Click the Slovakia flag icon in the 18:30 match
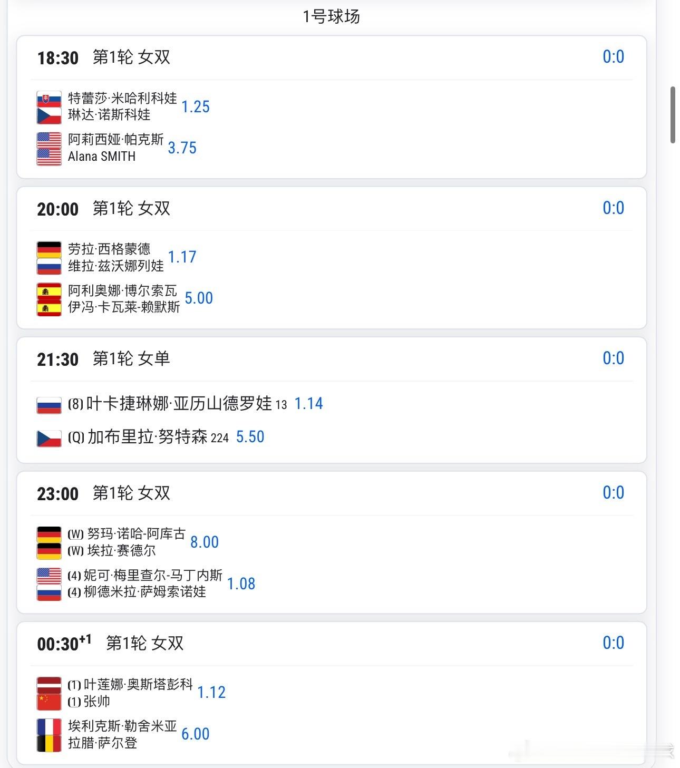The image size is (680, 768). tap(48, 99)
